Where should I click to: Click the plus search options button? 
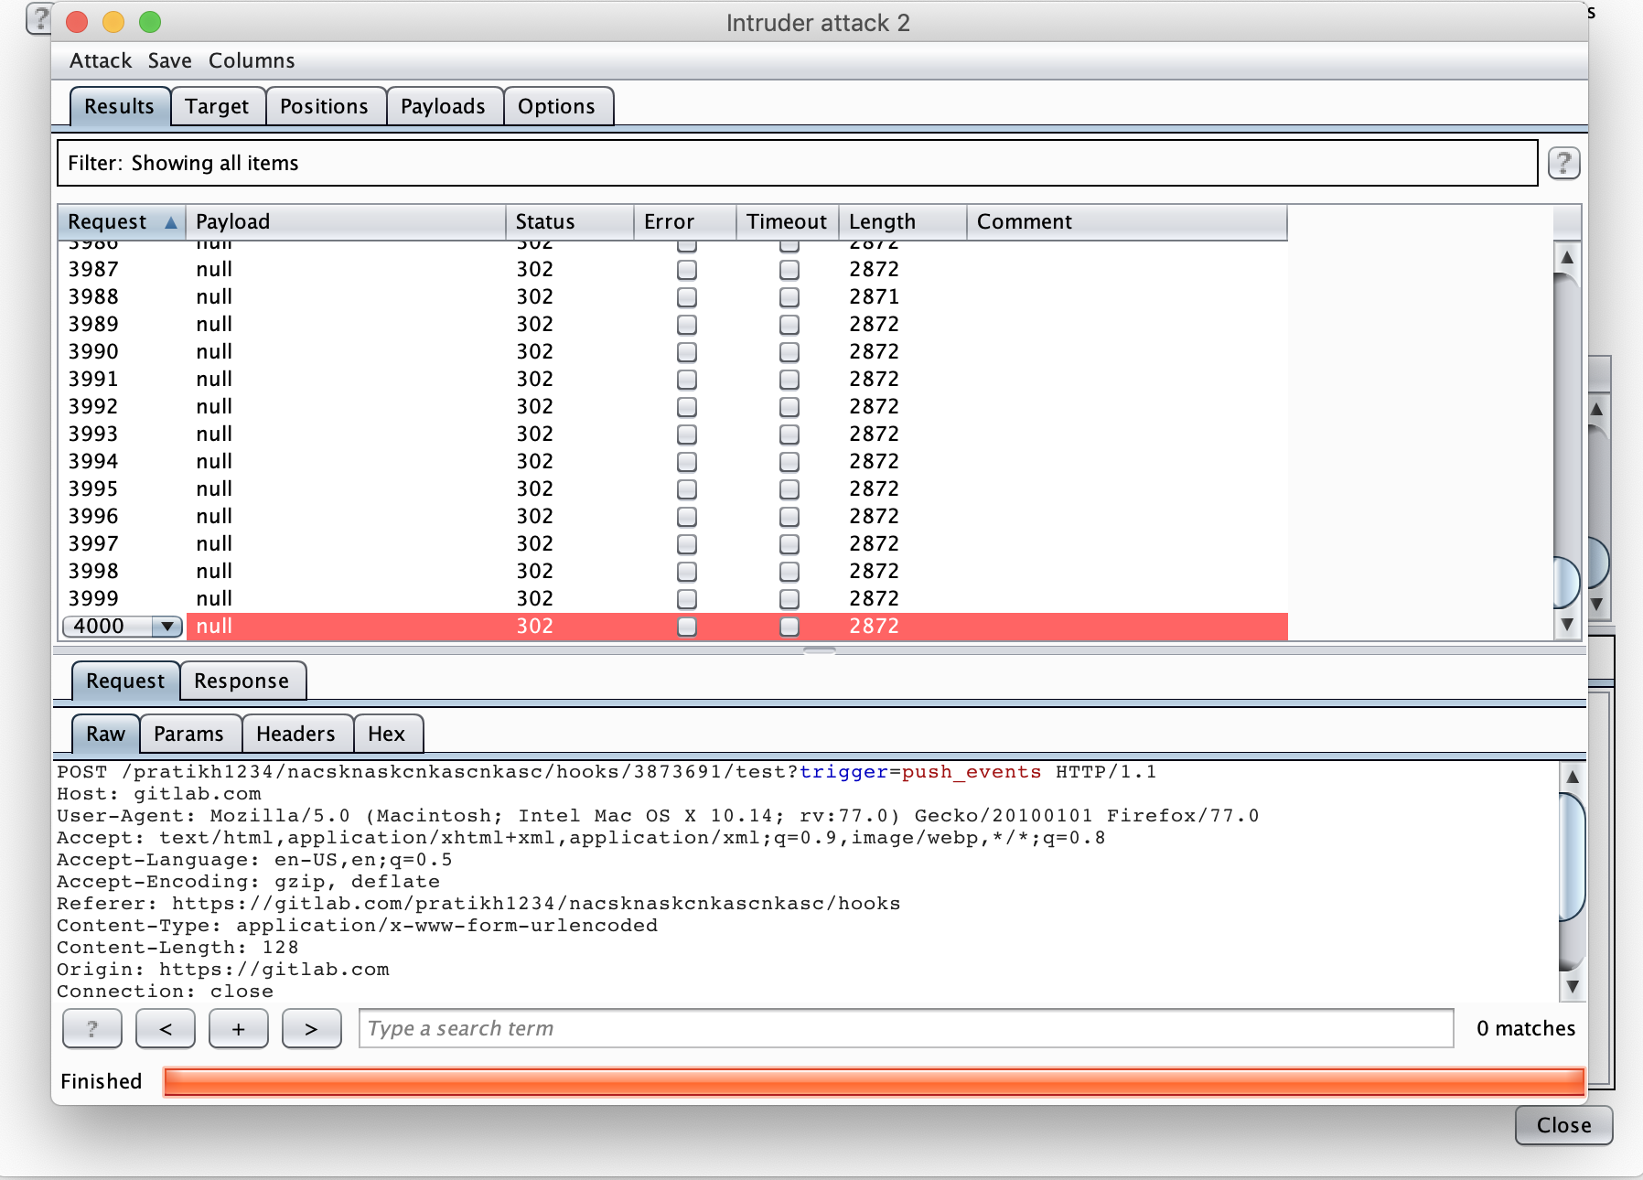(x=238, y=1029)
